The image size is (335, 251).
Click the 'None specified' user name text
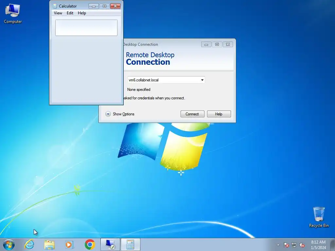pos(139,90)
